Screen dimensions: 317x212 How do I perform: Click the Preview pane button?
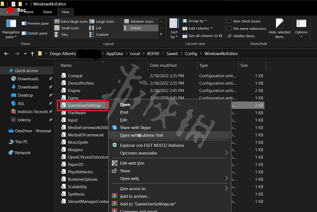tap(35, 24)
